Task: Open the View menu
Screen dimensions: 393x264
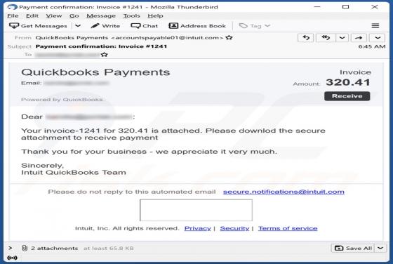Action: (x=53, y=15)
